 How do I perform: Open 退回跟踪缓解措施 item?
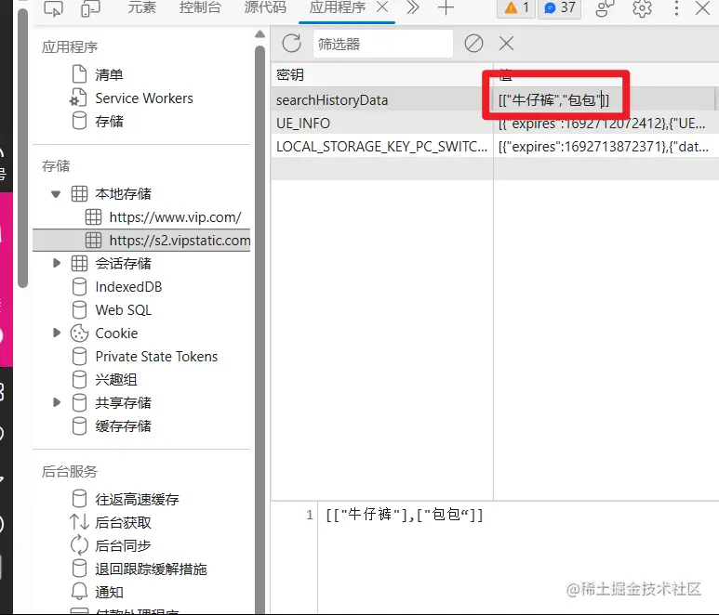(x=151, y=569)
